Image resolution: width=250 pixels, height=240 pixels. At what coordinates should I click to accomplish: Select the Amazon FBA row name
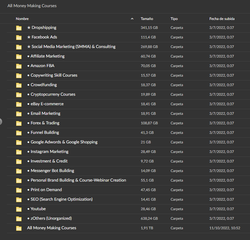coord(41,66)
